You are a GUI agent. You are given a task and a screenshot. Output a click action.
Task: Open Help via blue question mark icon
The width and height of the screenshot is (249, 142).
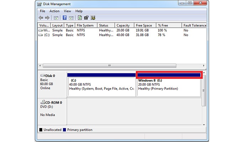tap(65, 17)
